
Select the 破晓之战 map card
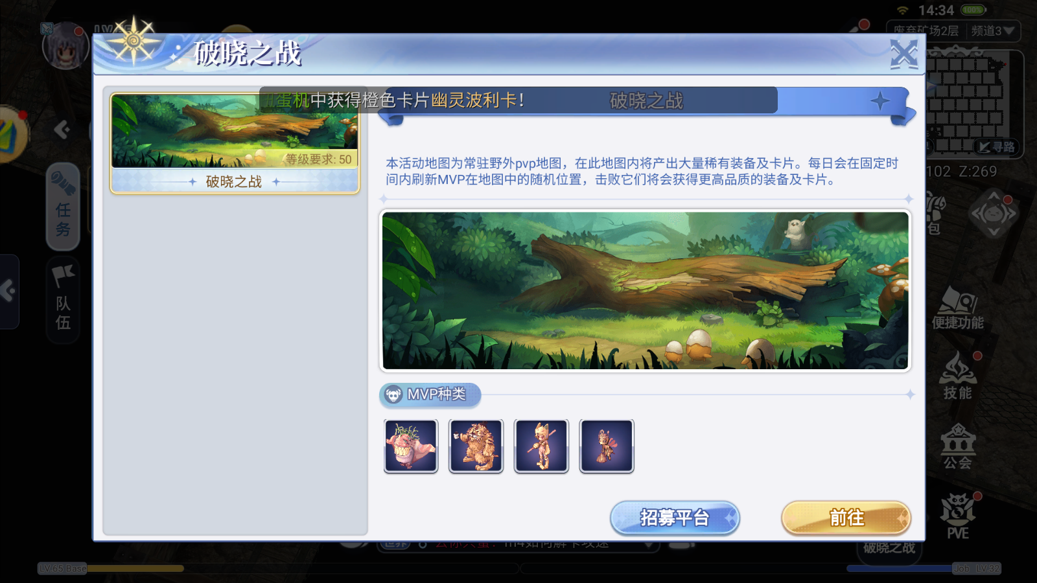(x=235, y=143)
